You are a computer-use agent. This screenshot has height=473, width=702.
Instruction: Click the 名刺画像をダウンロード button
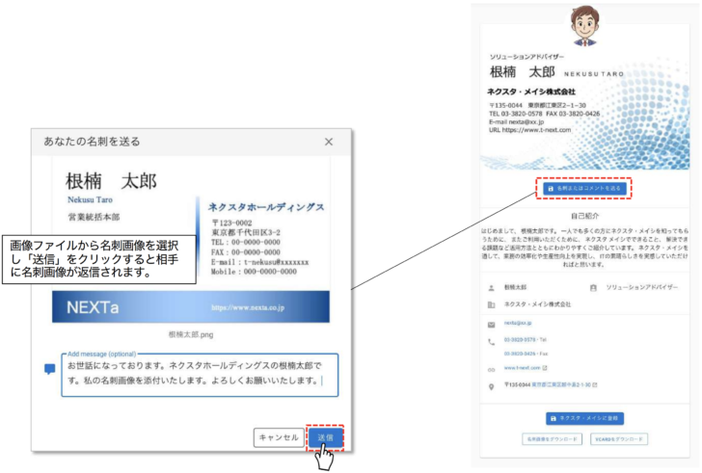pos(552,439)
